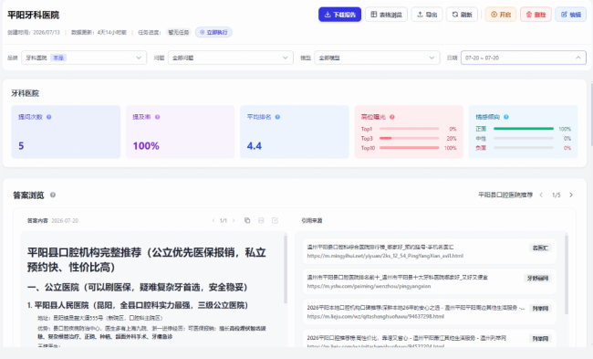Click the green 正面 sentiment bar
Image resolution: width=593 pixels, height=359 pixels.
(524, 129)
